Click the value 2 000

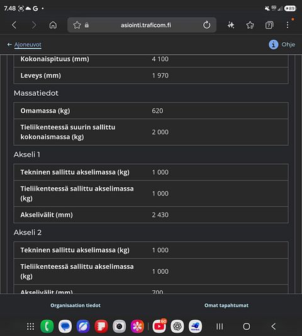pos(160,132)
